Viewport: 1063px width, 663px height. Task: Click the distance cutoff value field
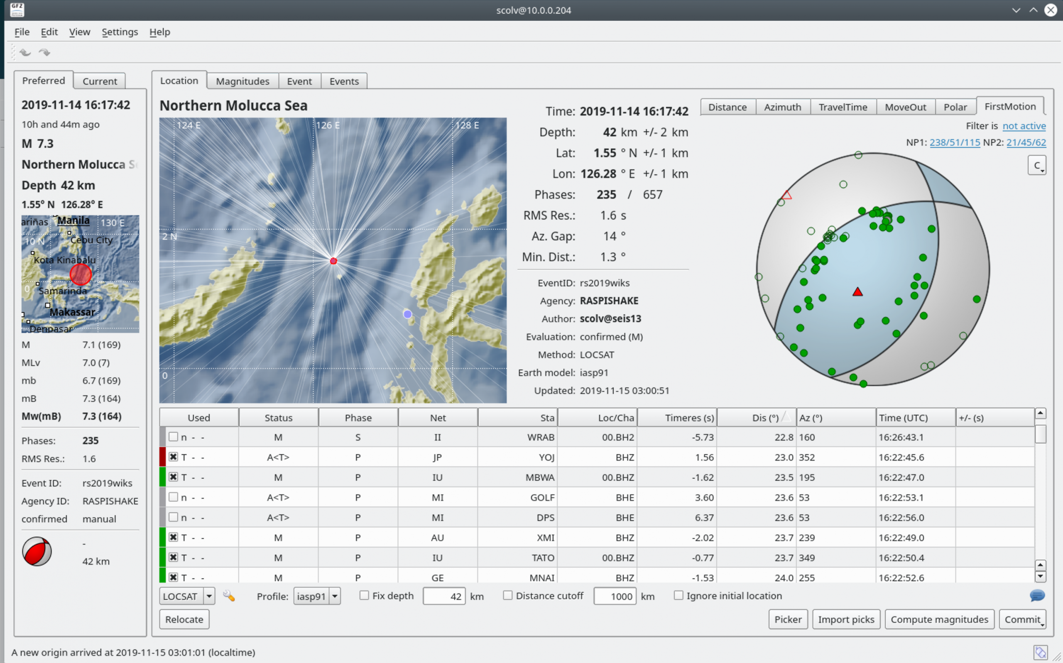coord(615,596)
